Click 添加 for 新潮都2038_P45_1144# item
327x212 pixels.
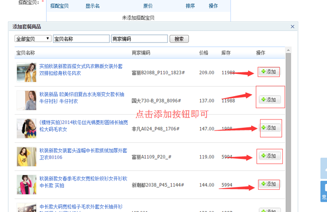pos(269,184)
